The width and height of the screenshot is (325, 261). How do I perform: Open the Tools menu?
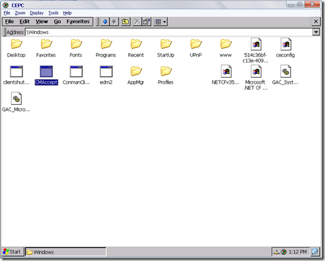[x=54, y=13]
